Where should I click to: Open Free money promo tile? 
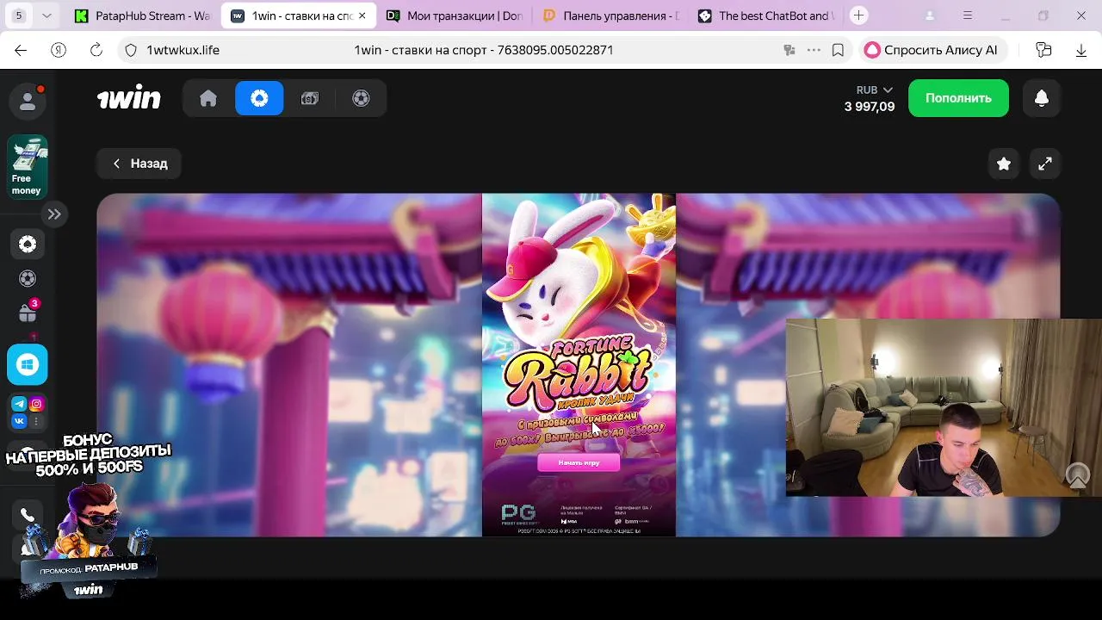tap(28, 167)
